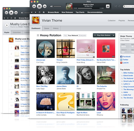This screenshot has height=131, width=134.
Task: Select the Your Network filter
Action: (73, 36)
